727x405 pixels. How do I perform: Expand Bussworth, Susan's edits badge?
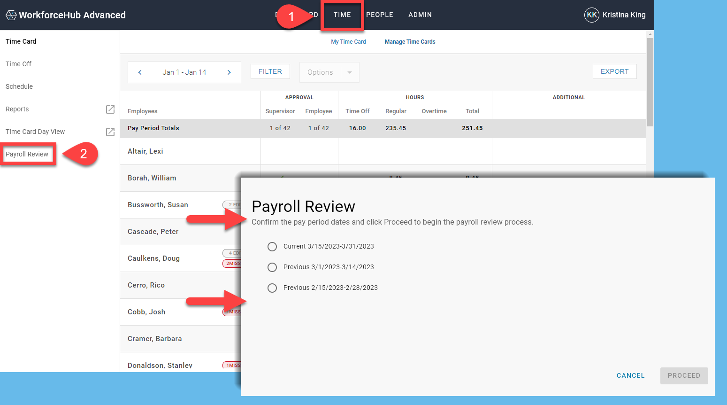pyautogui.click(x=234, y=204)
